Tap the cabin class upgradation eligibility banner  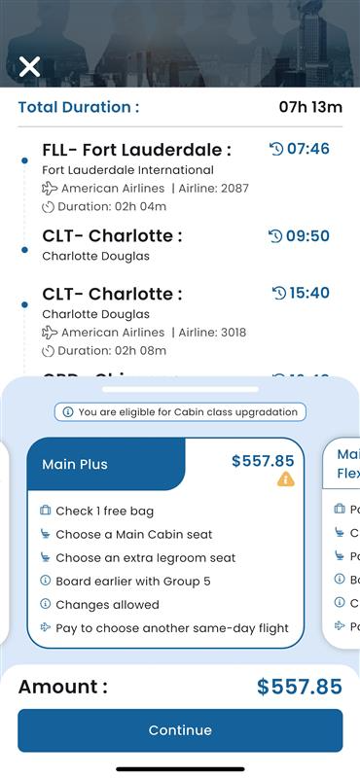(x=180, y=411)
